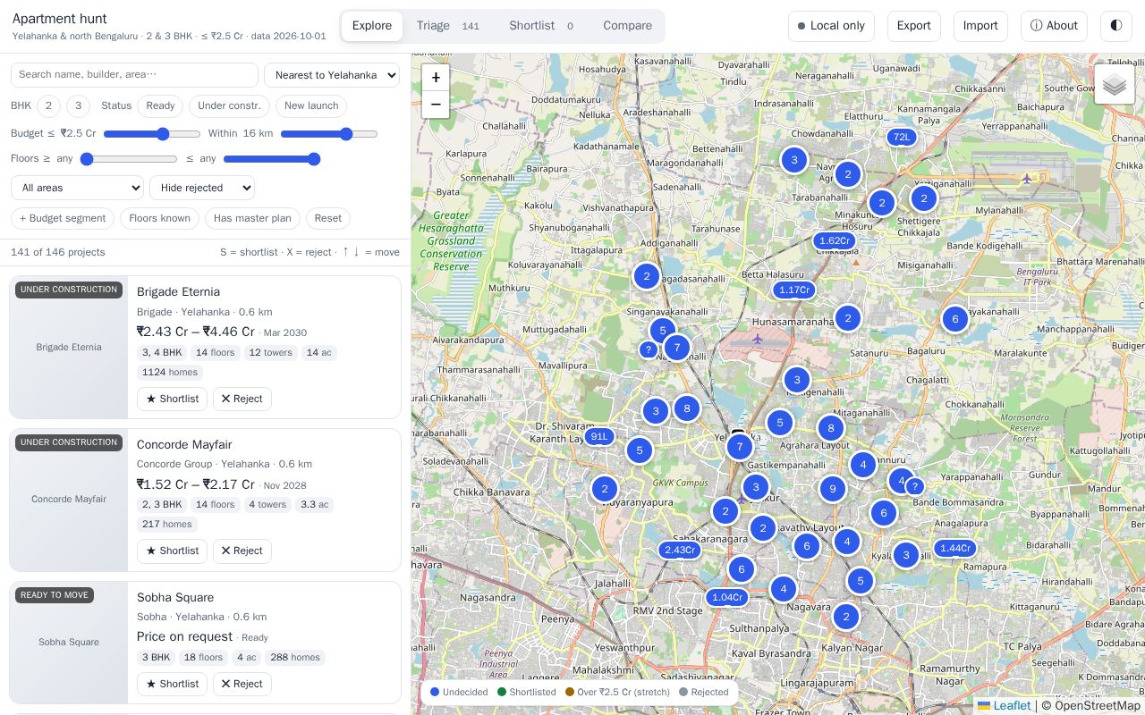Image resolution: width=1145 pixels, height=715 pixels.
Task: Reject Brigade Eternia using the X button
Action: [x=242, y=399]
